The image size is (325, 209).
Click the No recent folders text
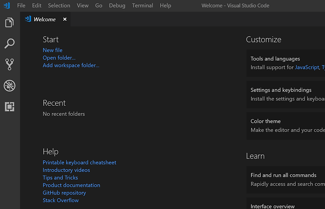tap(64, 114)
